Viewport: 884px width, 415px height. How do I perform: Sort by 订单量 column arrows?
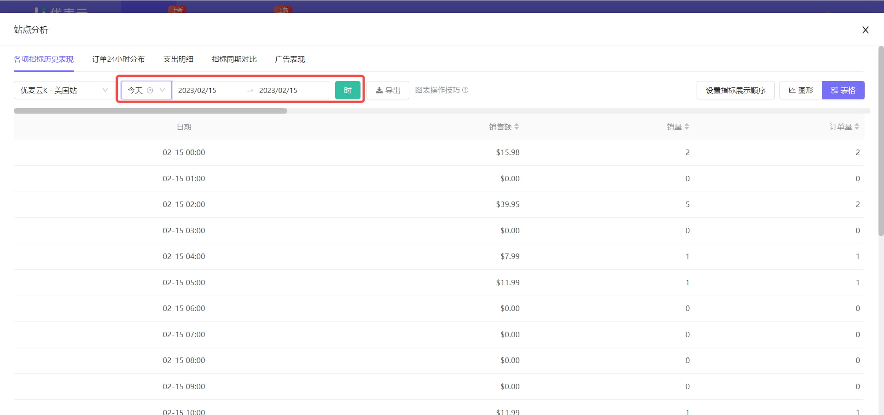[857, 127]
